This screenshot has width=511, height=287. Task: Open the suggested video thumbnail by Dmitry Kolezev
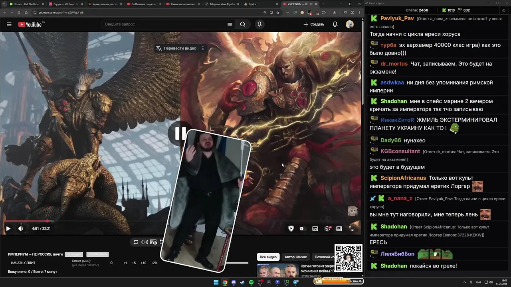click(x=277, y=271)
